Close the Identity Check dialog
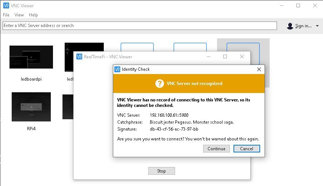The width and height of the screenshot is (323, 186). pyautogui.click(x=259, y=69)
